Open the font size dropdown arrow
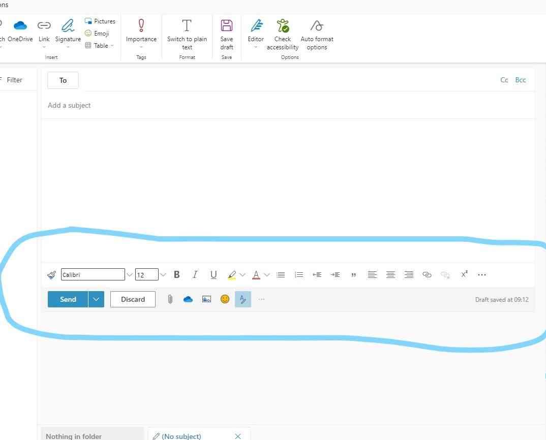The image size is (546, 440). [163, 275]
